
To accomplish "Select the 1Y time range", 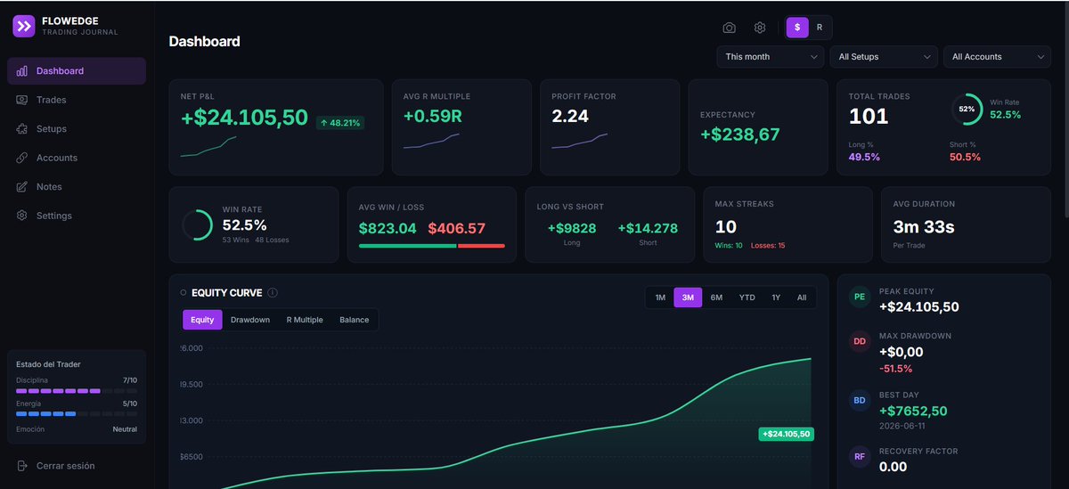I will coord(776,297).
